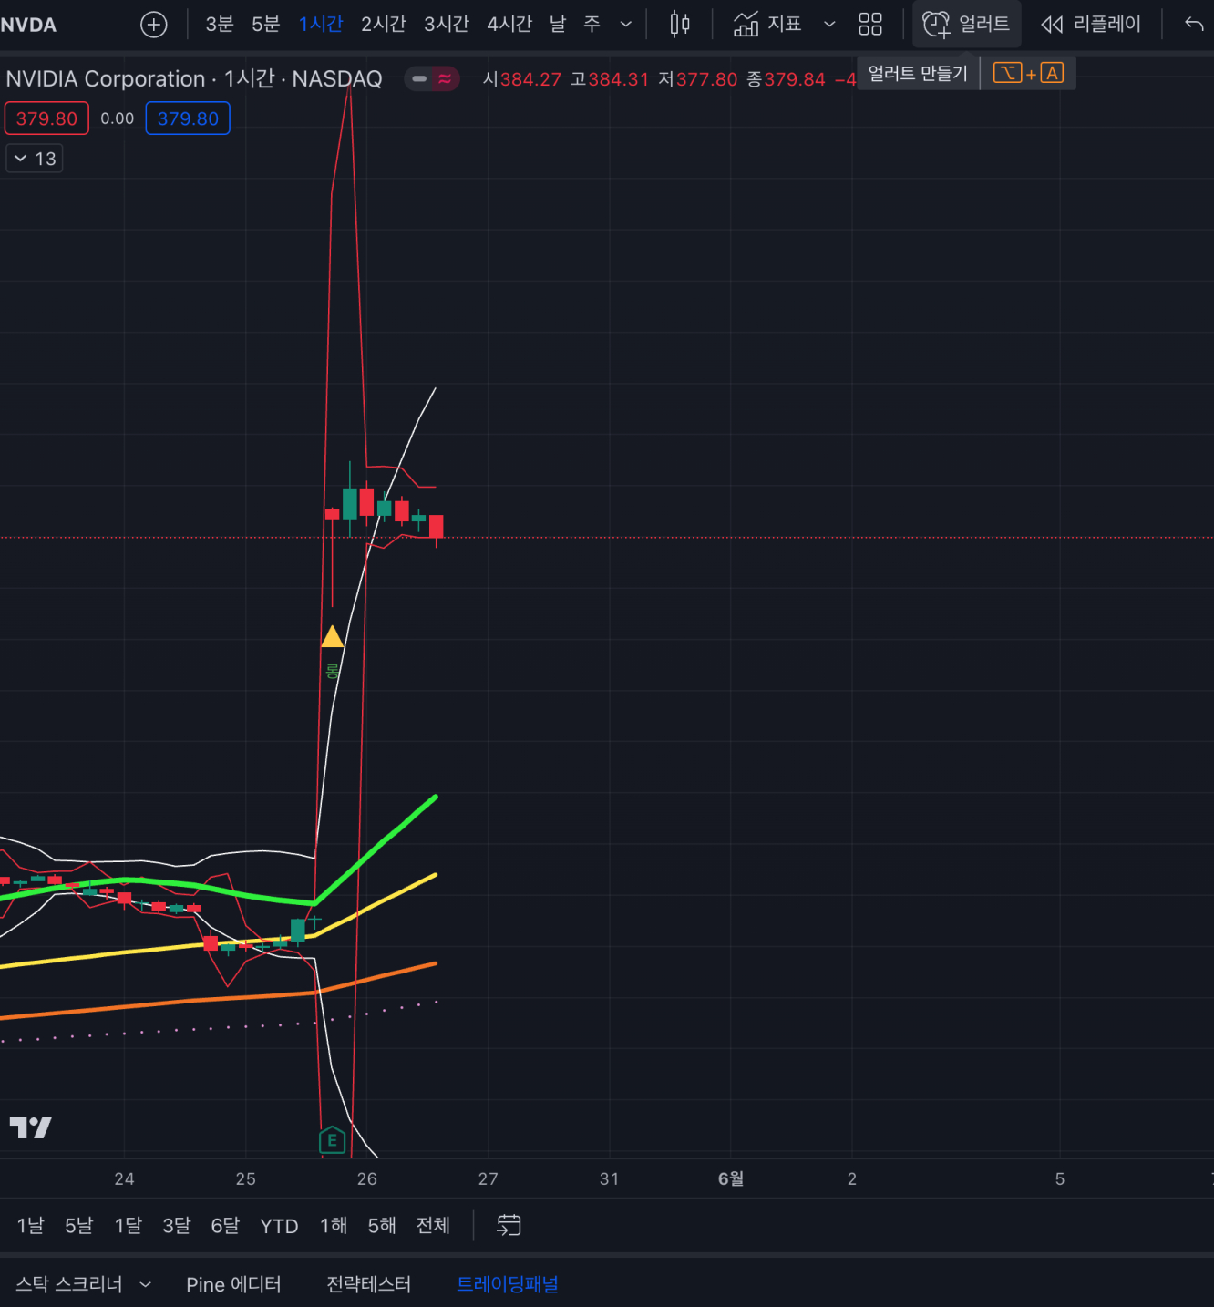Open the 스탁 스크리너 tab

tap(69, 1284)
